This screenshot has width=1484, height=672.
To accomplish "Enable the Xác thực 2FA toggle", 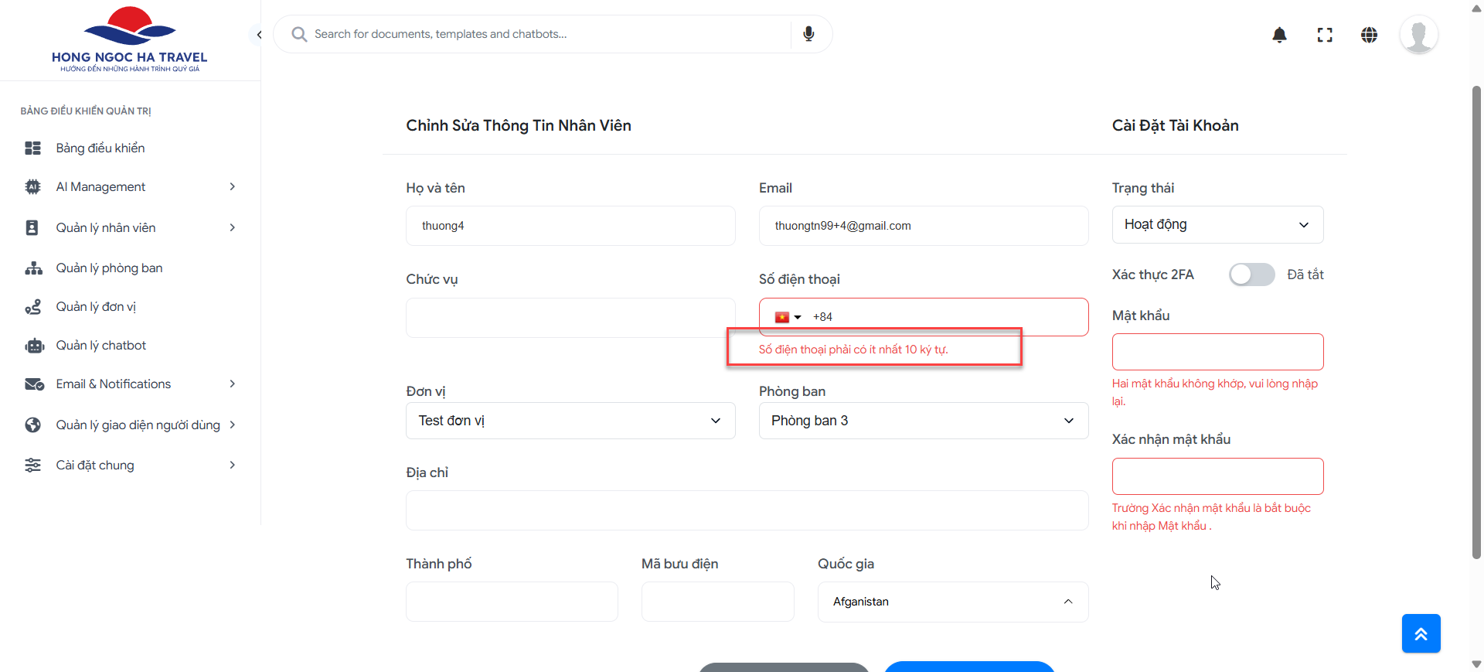I will (1251, 275).
